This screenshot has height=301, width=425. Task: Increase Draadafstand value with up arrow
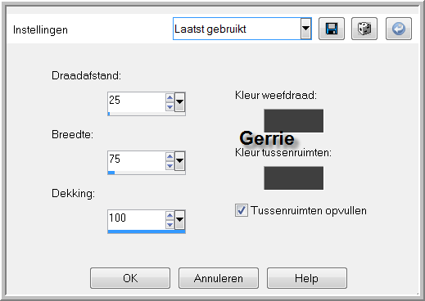pyautogui.click(x=170, y=98)
